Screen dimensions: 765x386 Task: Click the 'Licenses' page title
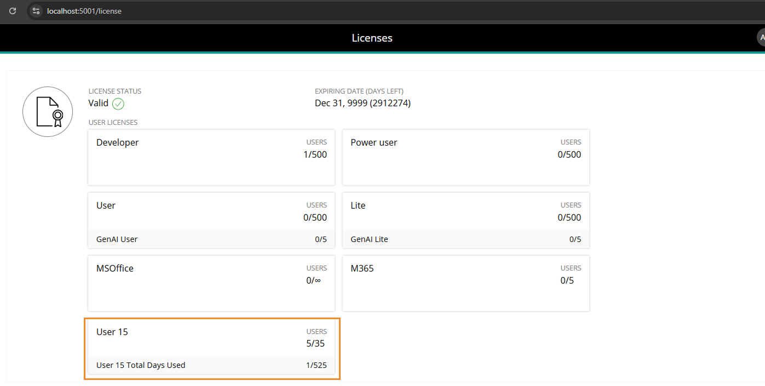[x=372, y=38]
